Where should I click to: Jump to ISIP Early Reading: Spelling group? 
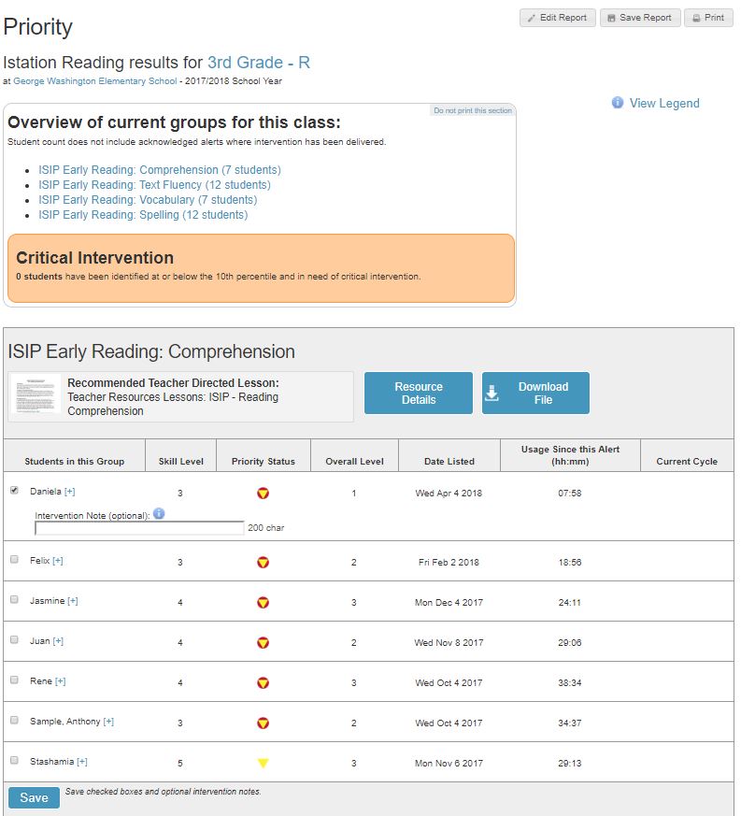click(143, 215)
